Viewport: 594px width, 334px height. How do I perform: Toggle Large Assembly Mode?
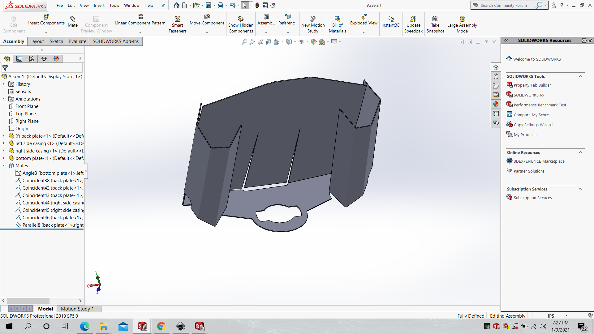pos(462,25)
